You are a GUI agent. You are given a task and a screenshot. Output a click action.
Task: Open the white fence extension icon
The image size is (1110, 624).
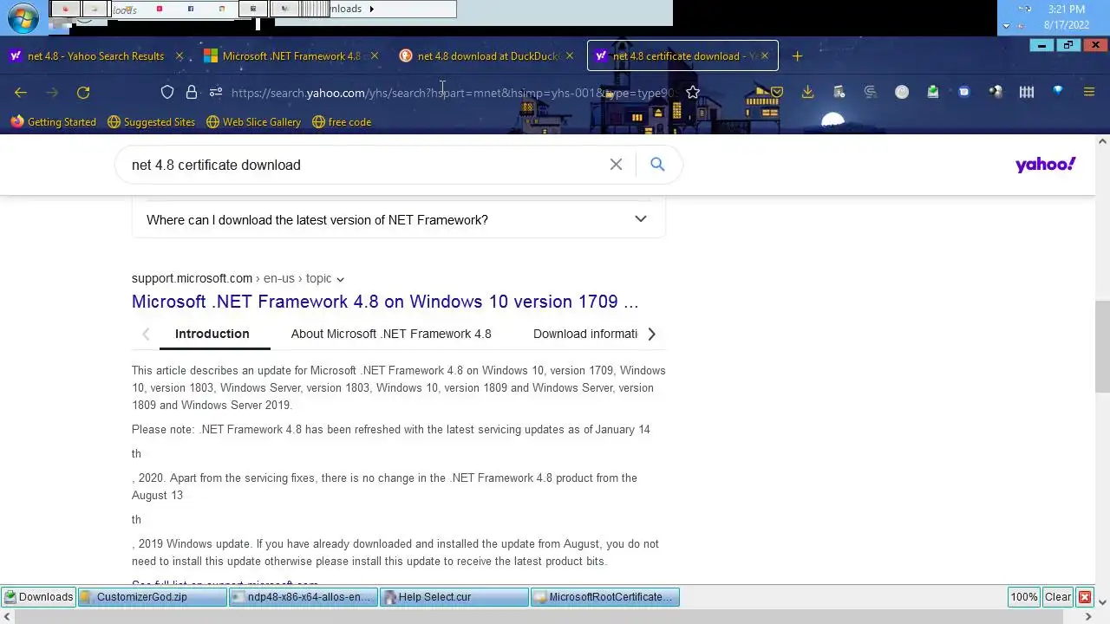pos(1027,92)
